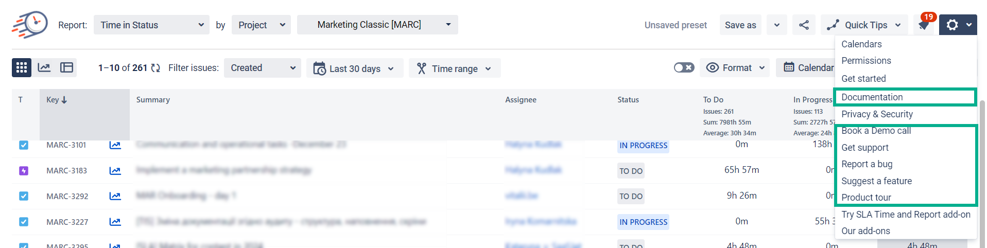Toggle the checkbox on MARC-3292 row
Image resolution: width=987 pixels, height=248 pixels.
point(24,196)
